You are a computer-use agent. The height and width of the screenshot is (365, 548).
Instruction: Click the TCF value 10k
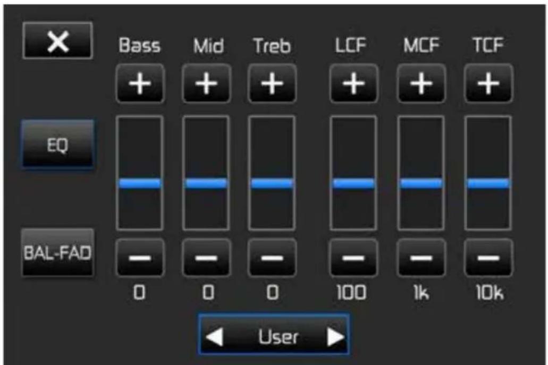[x=490, y=292]
